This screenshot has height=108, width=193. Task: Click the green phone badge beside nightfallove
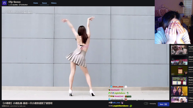point(109,93)
